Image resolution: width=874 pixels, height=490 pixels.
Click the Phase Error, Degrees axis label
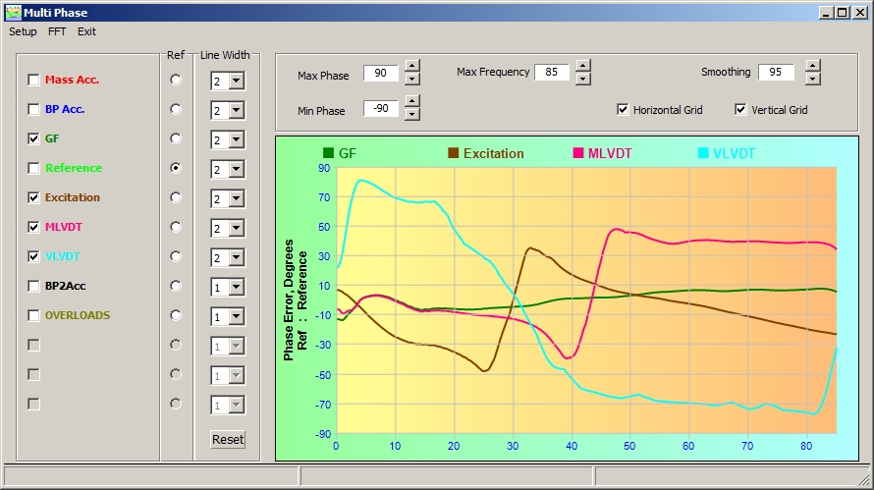[289, 300]
